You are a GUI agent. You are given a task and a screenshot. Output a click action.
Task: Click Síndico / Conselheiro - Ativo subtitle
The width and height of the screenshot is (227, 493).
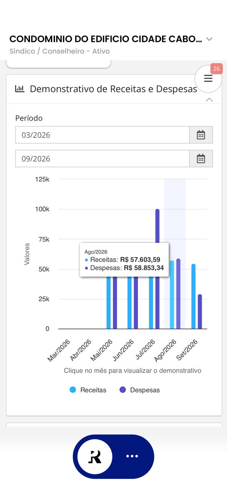pyautogui.click(x=60, y=51)
